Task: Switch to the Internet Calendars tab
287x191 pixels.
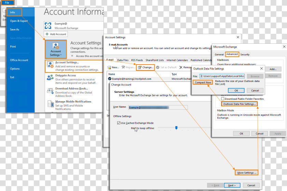Action: [x=177, y=60]
